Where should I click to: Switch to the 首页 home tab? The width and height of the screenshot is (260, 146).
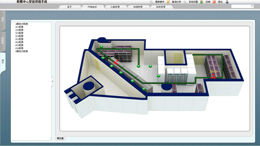pyautogui.click(x=69, y=7)
